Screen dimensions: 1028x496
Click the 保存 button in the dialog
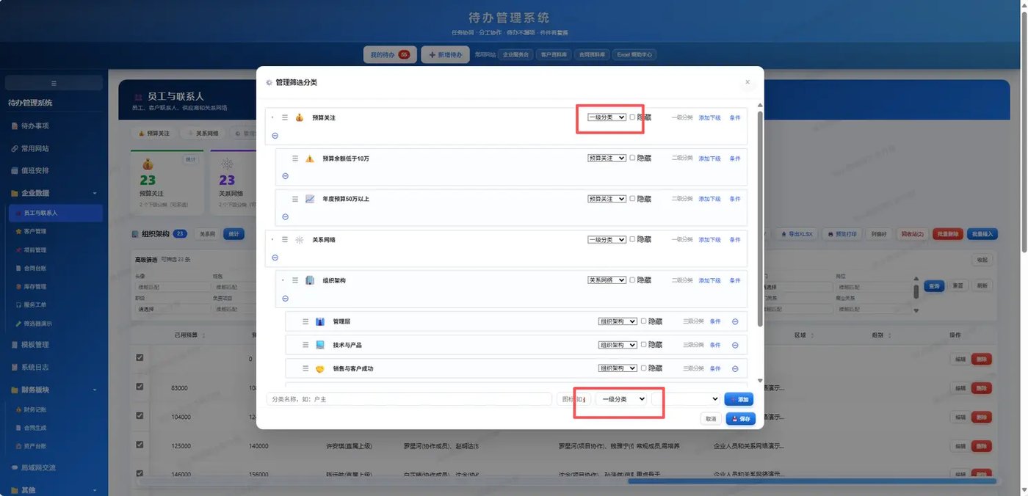741,419
